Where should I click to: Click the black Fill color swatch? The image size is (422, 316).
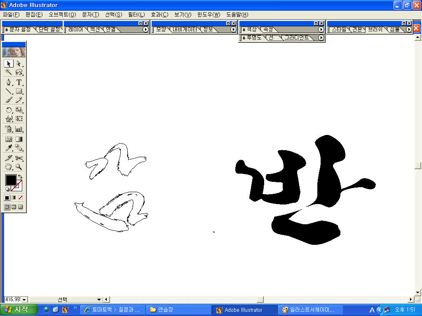[x=11, y=180]
